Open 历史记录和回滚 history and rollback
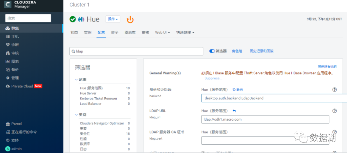 [262, 51]
